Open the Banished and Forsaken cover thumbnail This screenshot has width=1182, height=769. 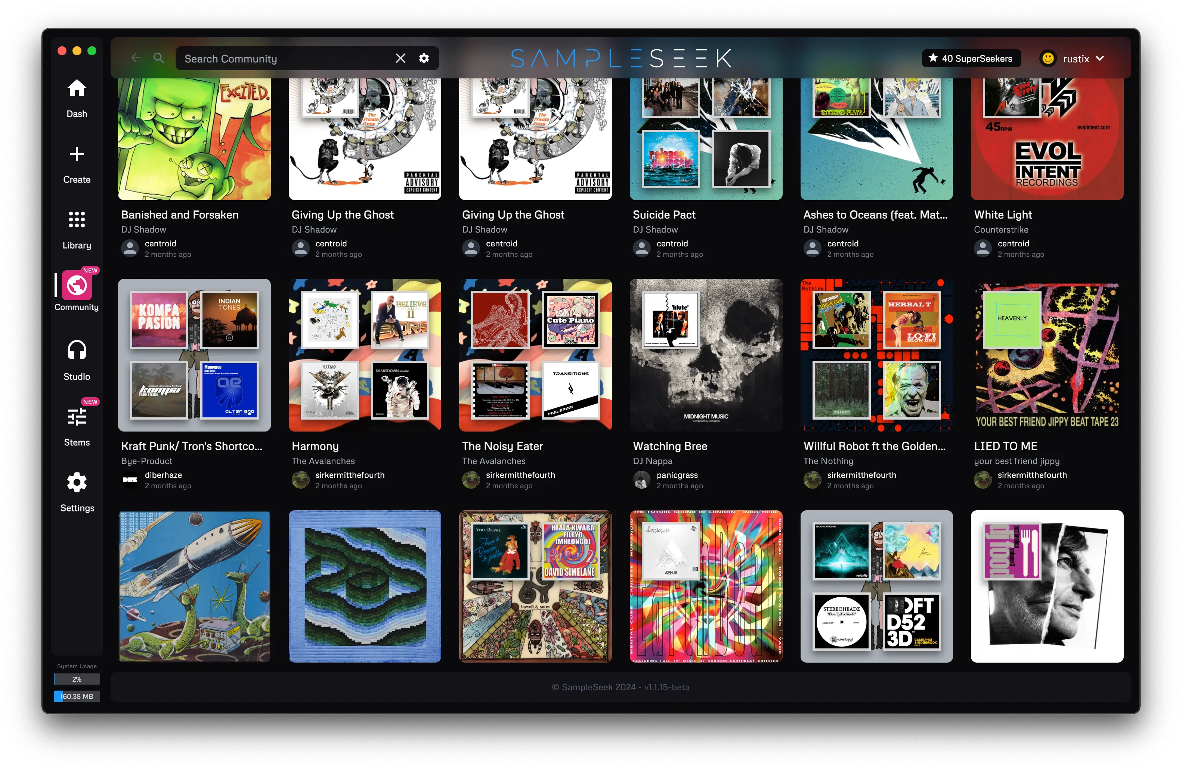click(x=194, y=139)
